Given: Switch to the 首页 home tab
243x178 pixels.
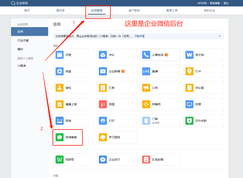Looking at the screenshot, I should 27,11.
